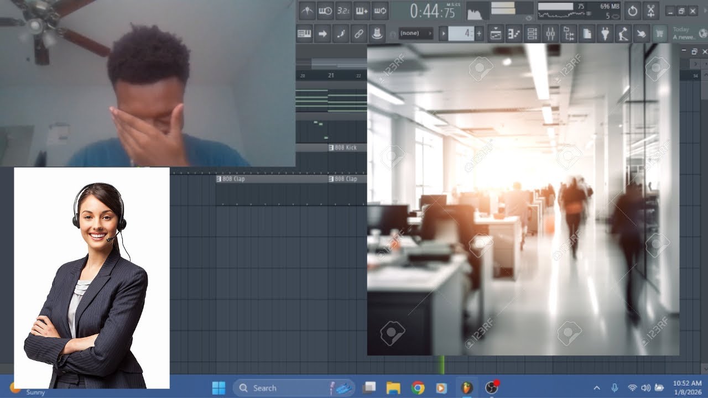Click the microphone tray icon
The width and height of the screenshot is (708, 398).
615,388
